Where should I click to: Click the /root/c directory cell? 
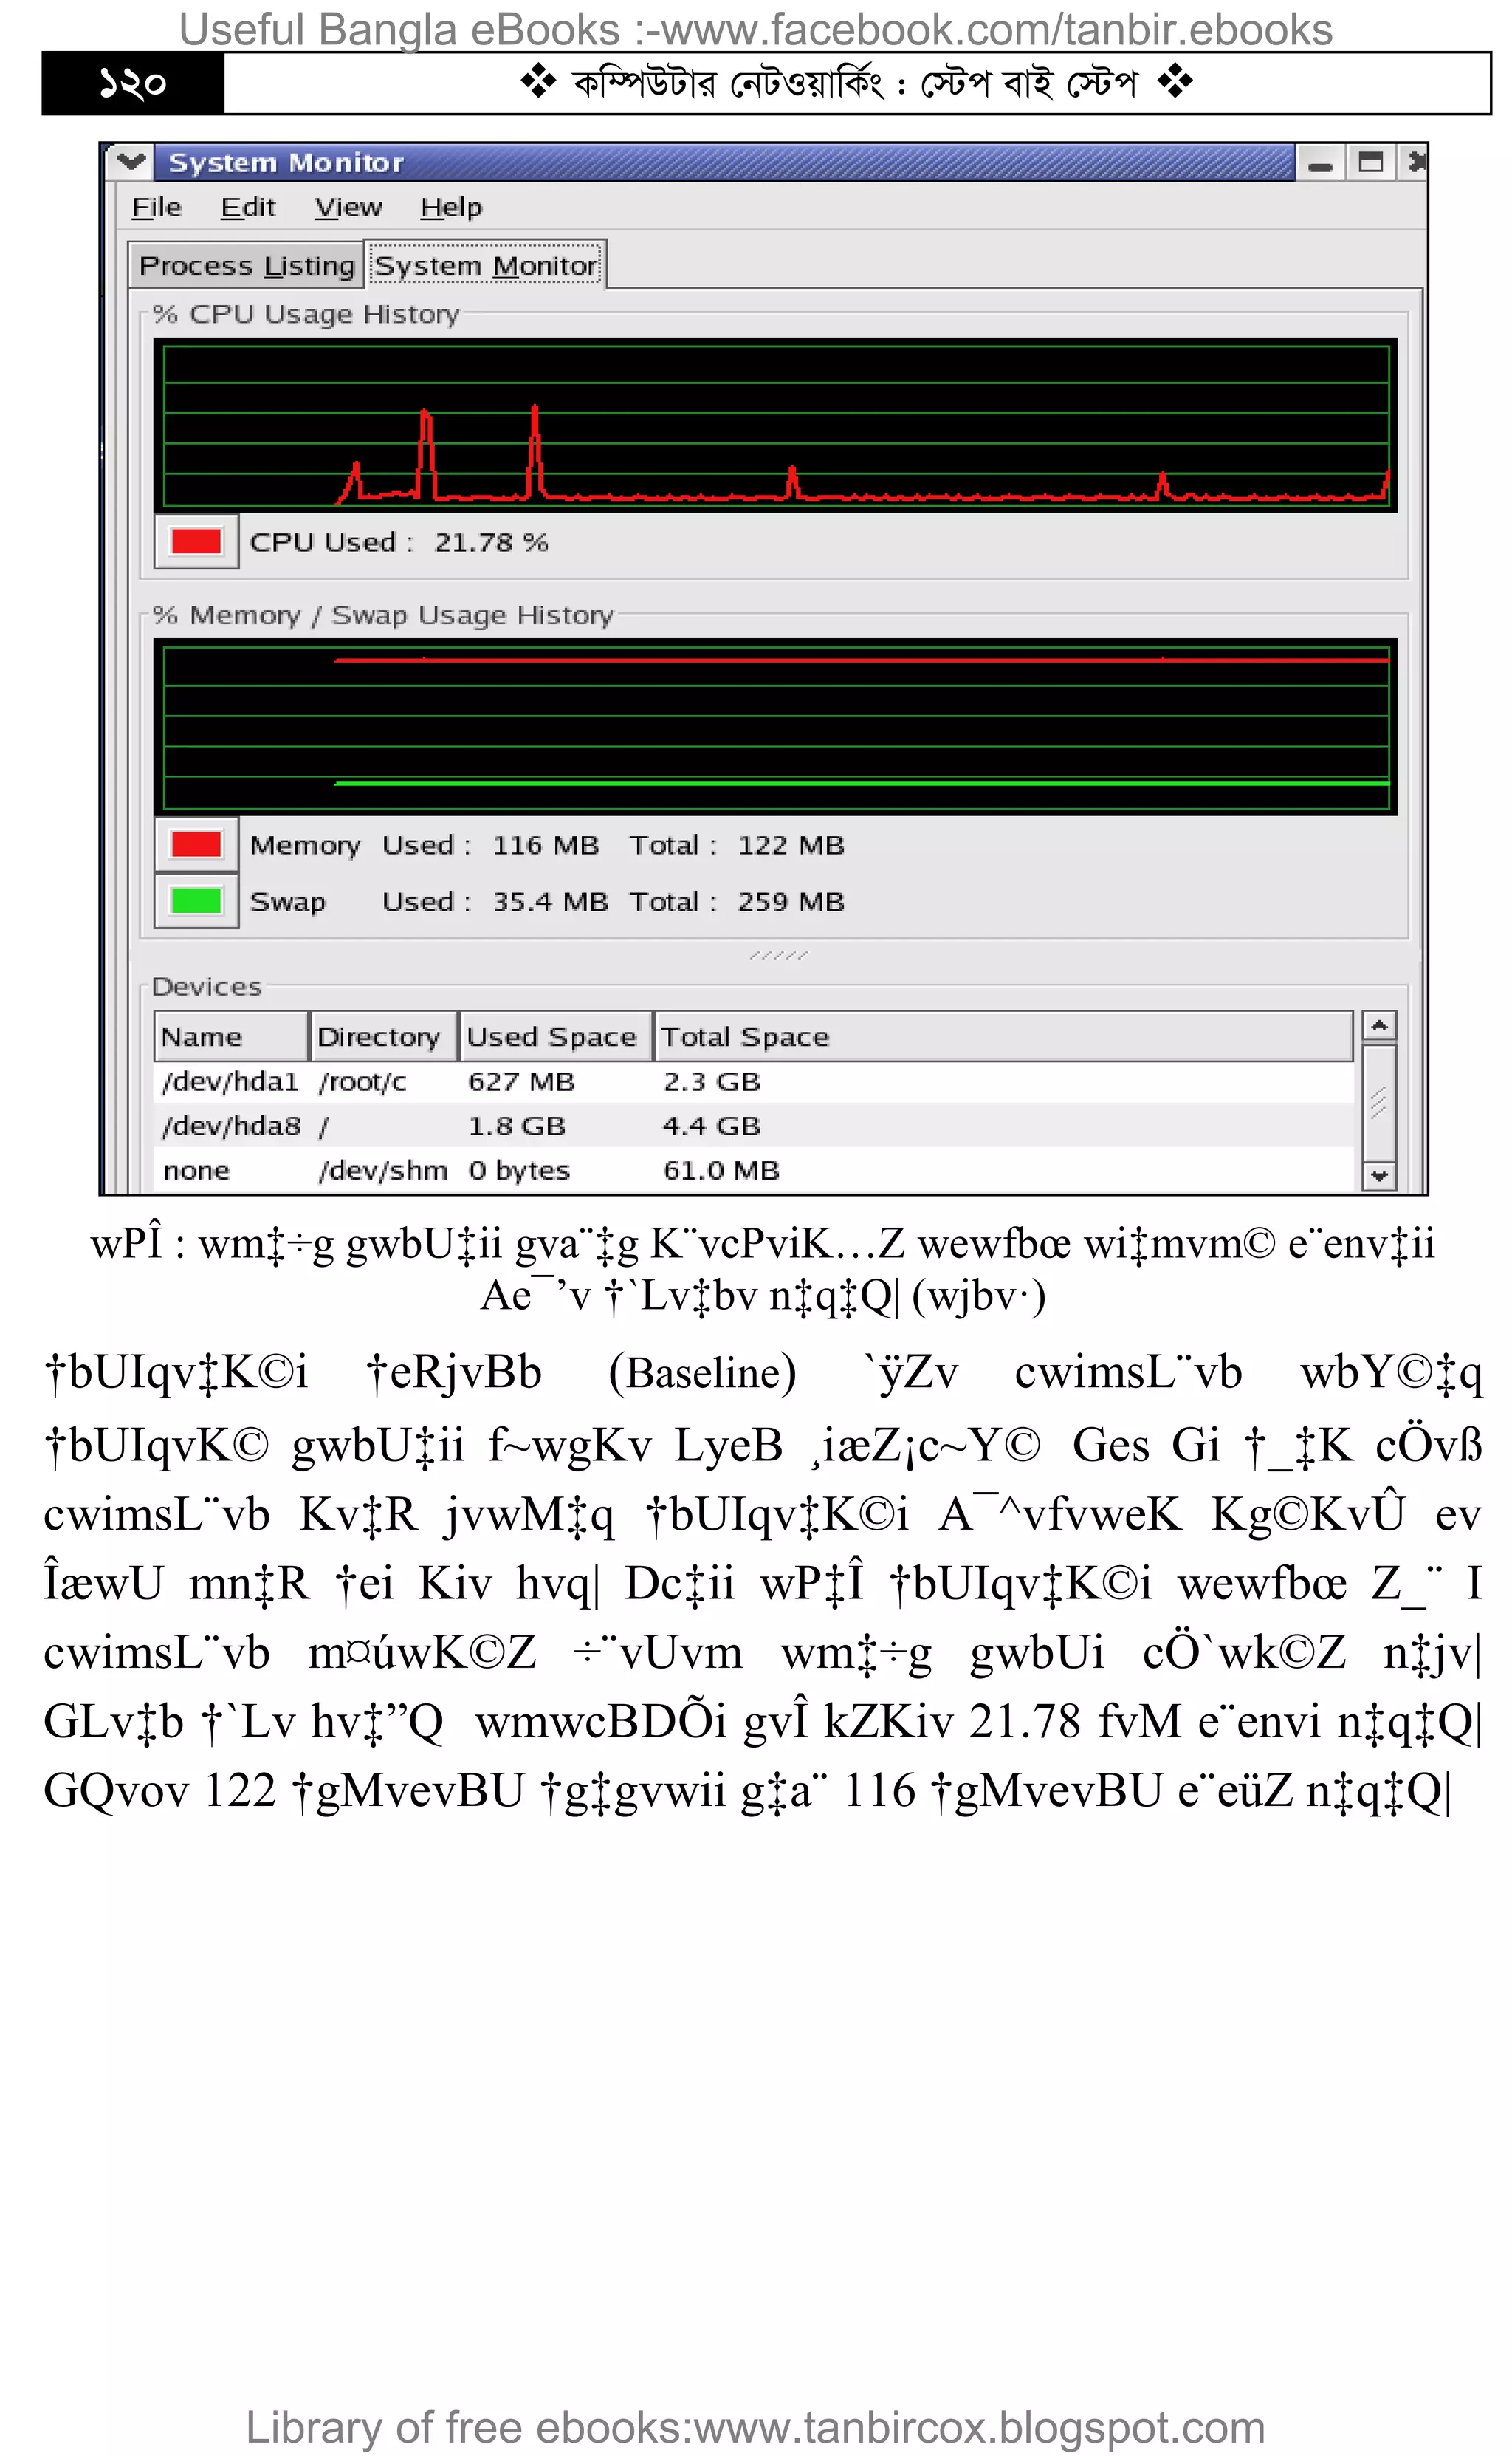pyautogui.click(x=362, y=1081)
